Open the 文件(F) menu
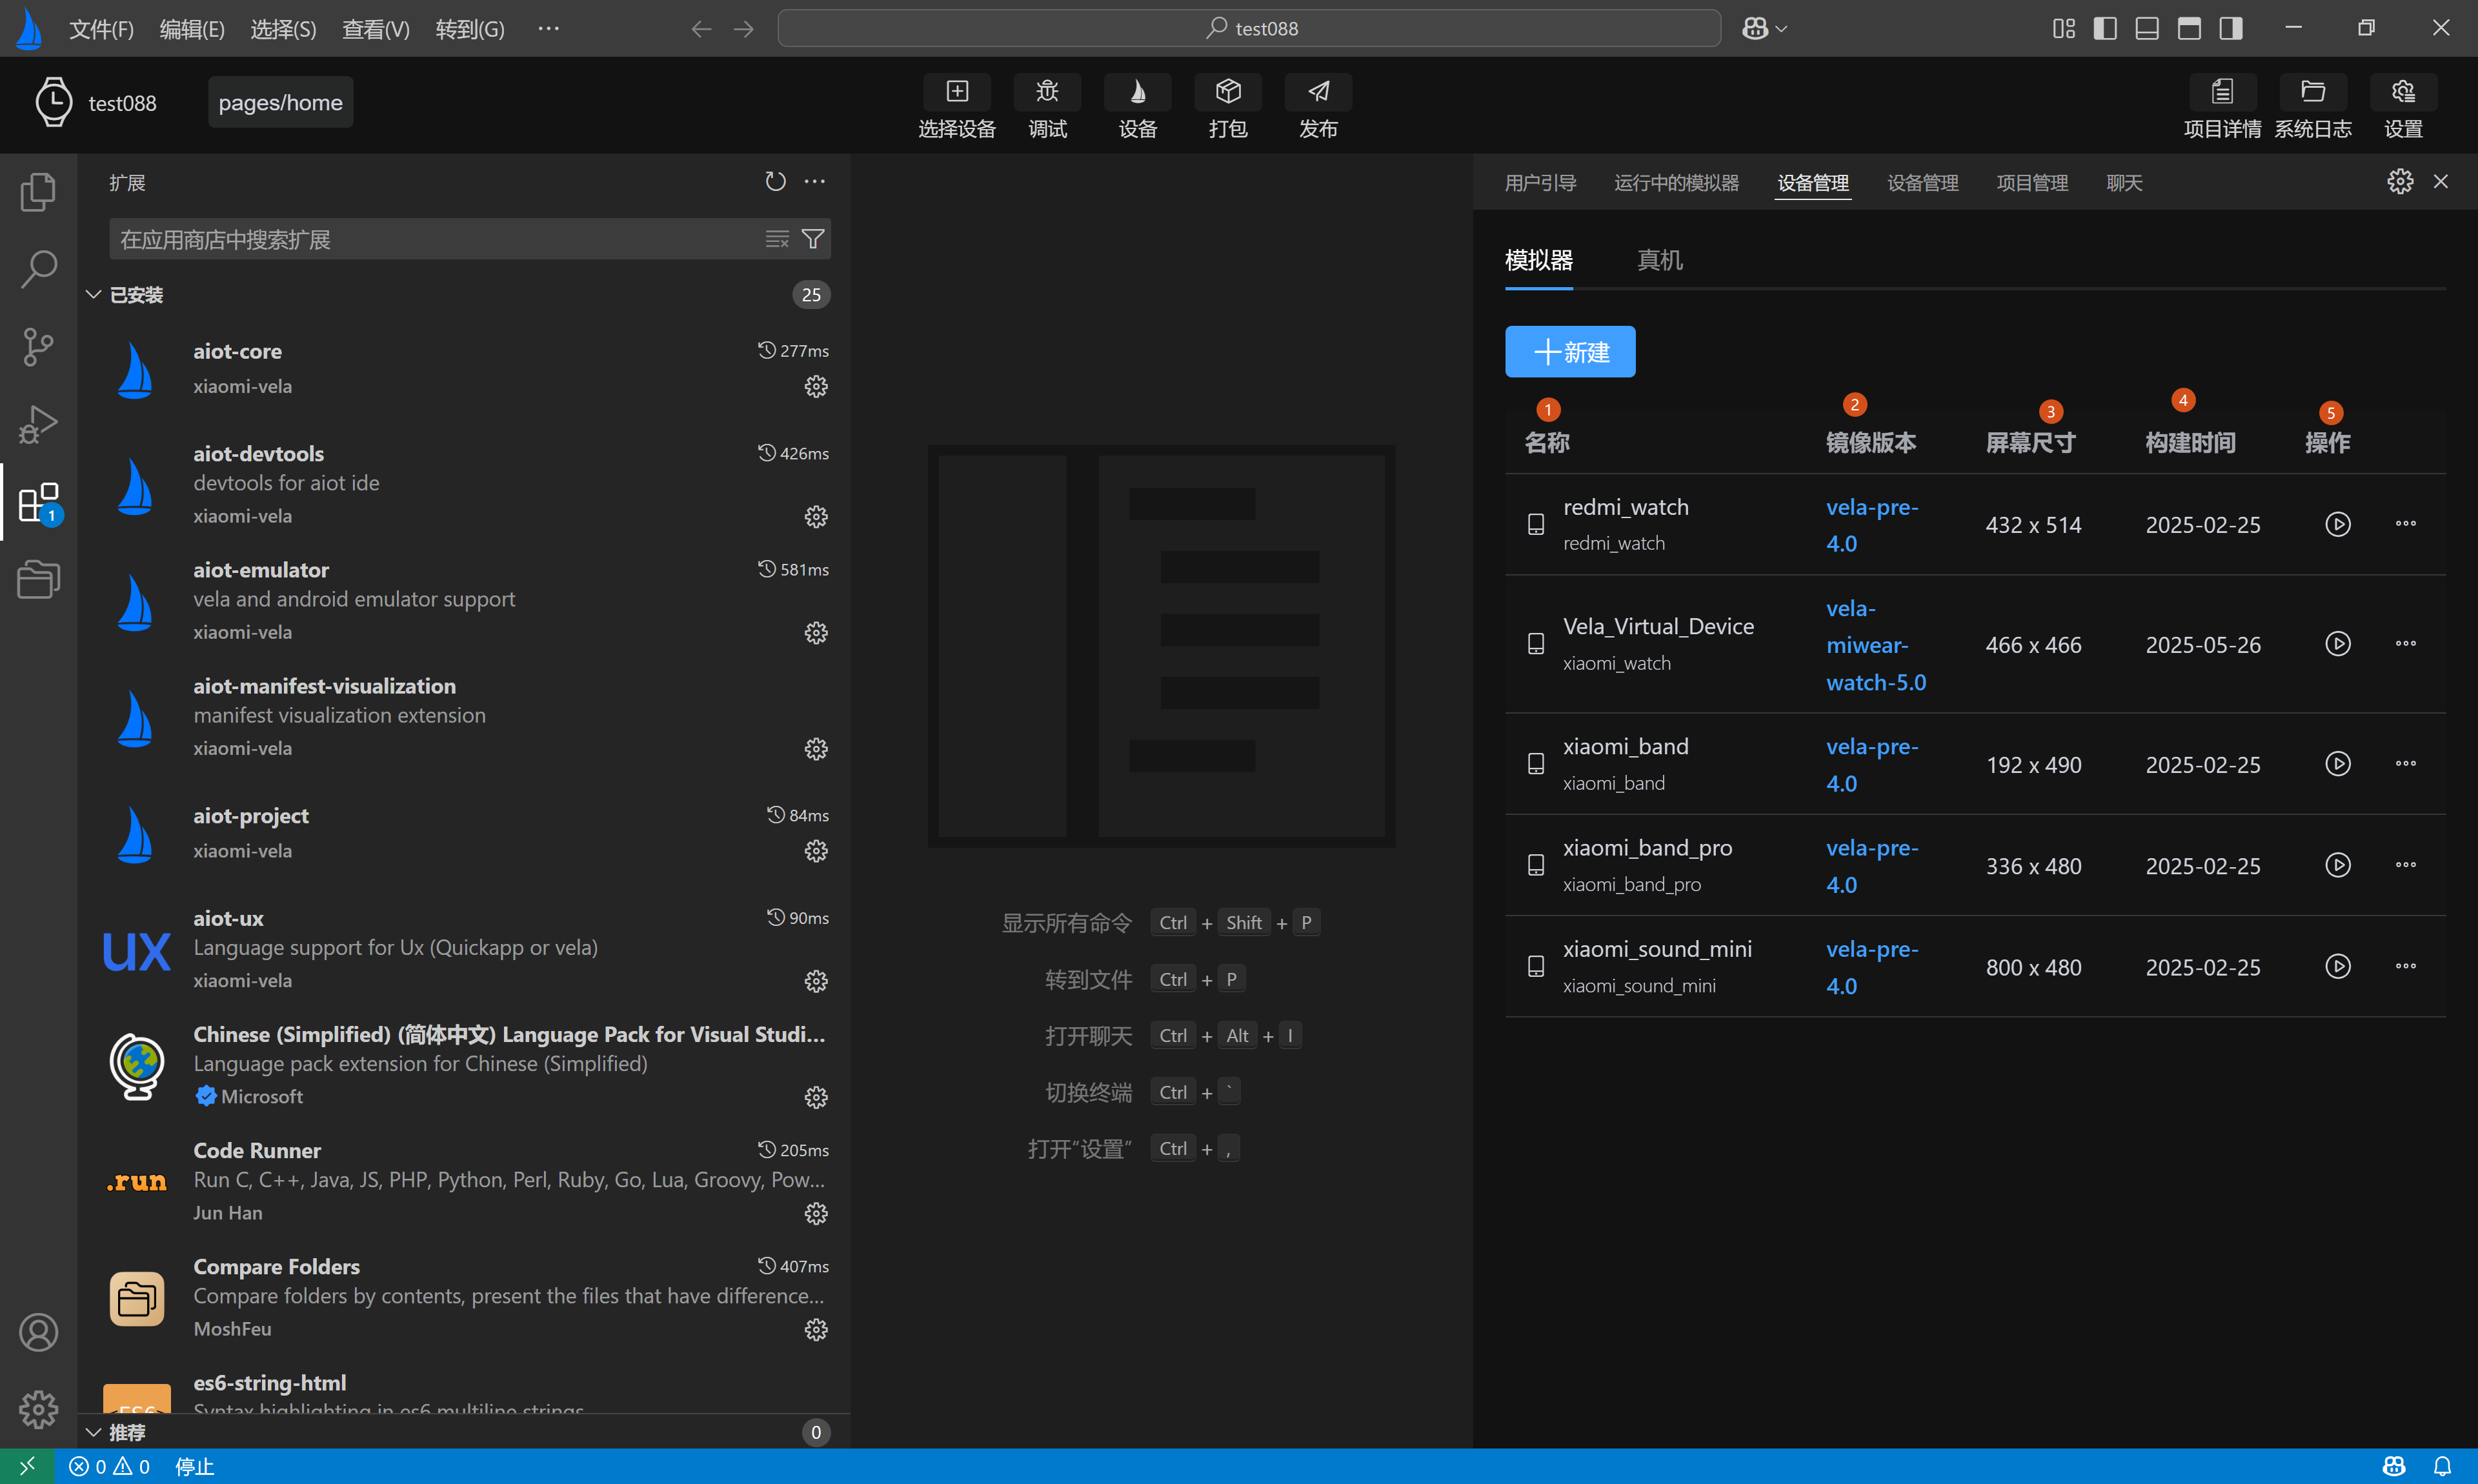 click(101, 29)
